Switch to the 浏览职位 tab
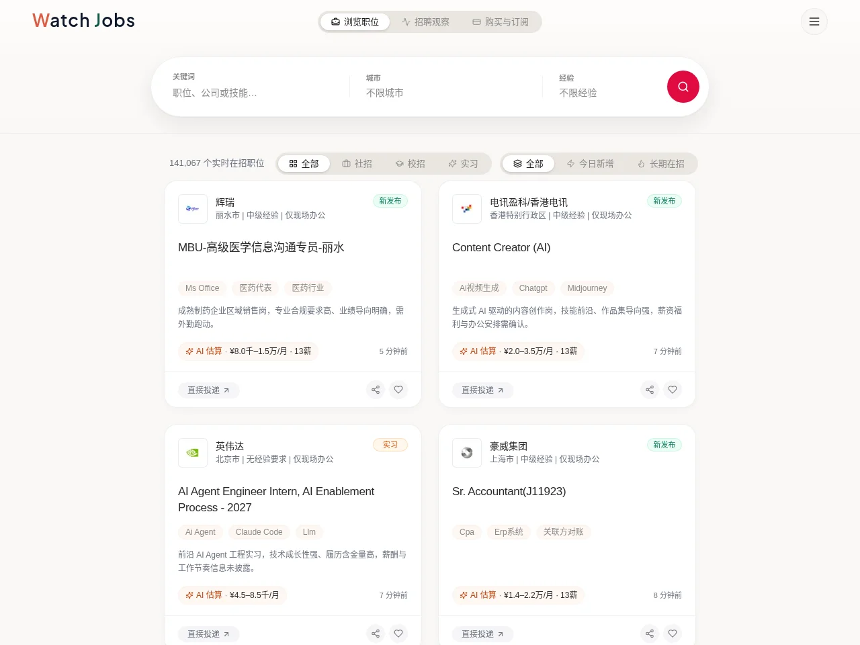This screenshot has width=860, height=645. [355, 22]
